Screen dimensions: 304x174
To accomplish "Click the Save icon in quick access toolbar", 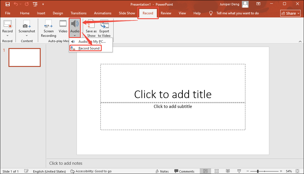I will [x=7, y=4].
